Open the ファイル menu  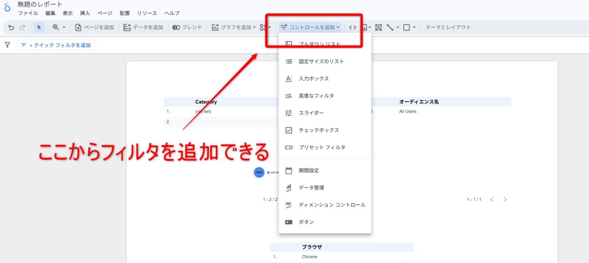[x=28, y=13]
